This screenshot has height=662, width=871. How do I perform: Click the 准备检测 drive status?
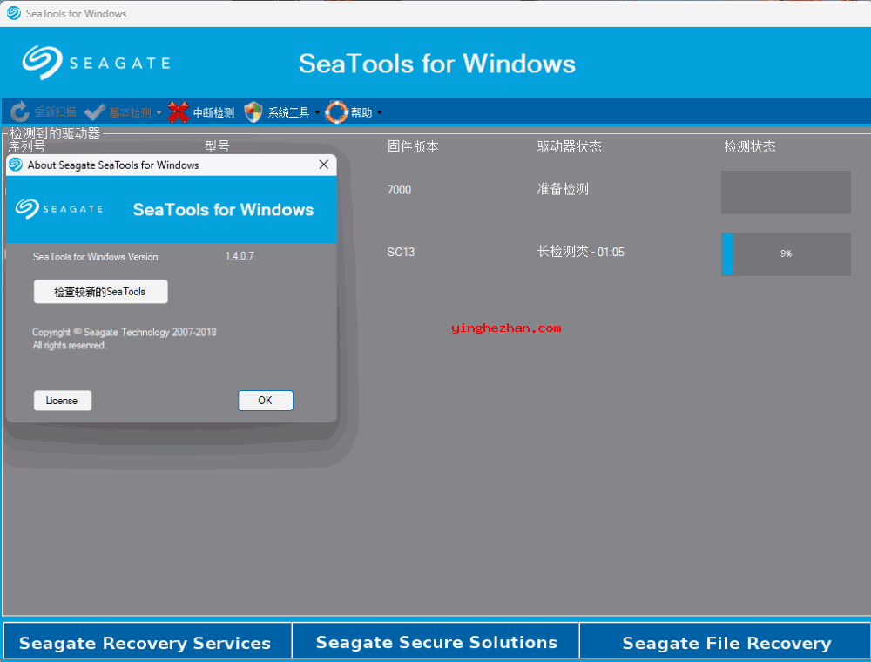563,189
